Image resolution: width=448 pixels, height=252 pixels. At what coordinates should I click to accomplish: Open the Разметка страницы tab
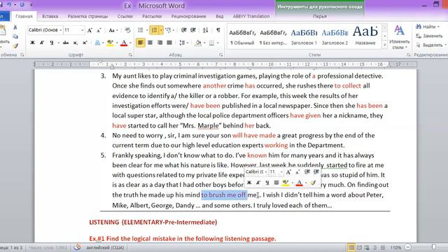tap(87, 16)
